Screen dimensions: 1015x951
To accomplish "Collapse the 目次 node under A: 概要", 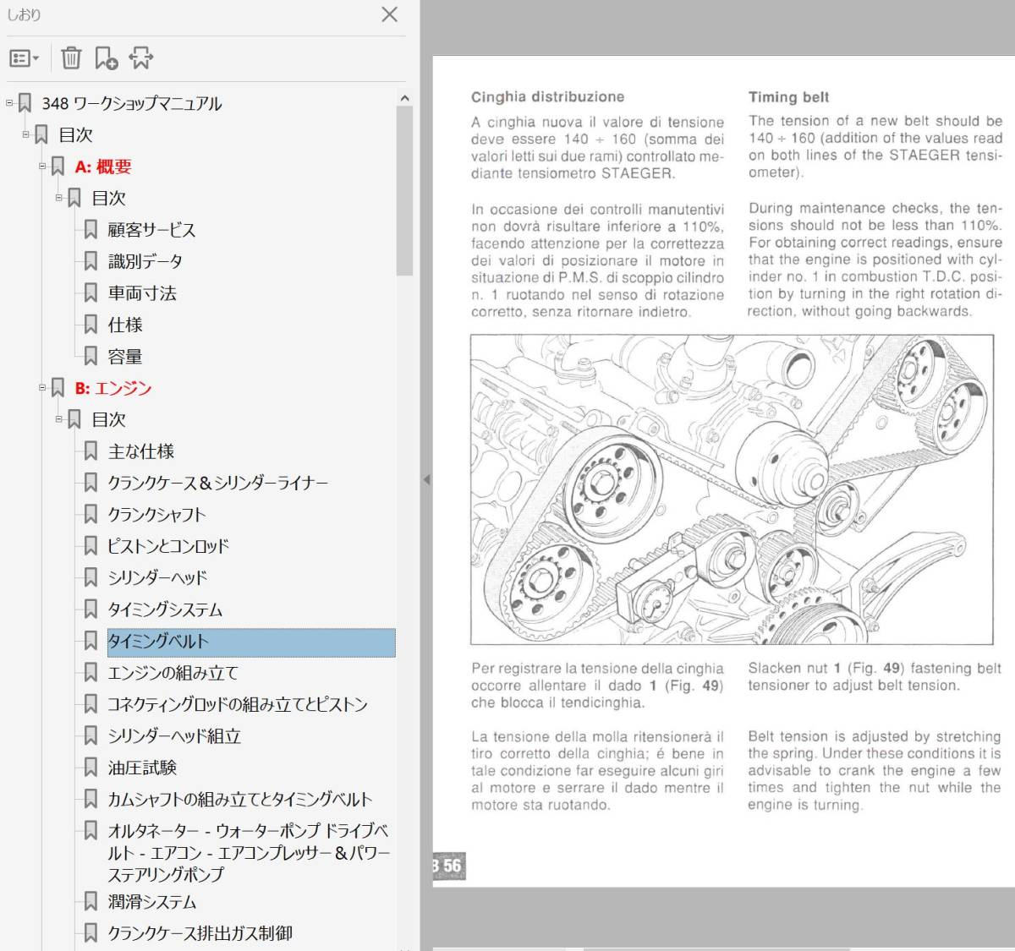I will (59, 198).
